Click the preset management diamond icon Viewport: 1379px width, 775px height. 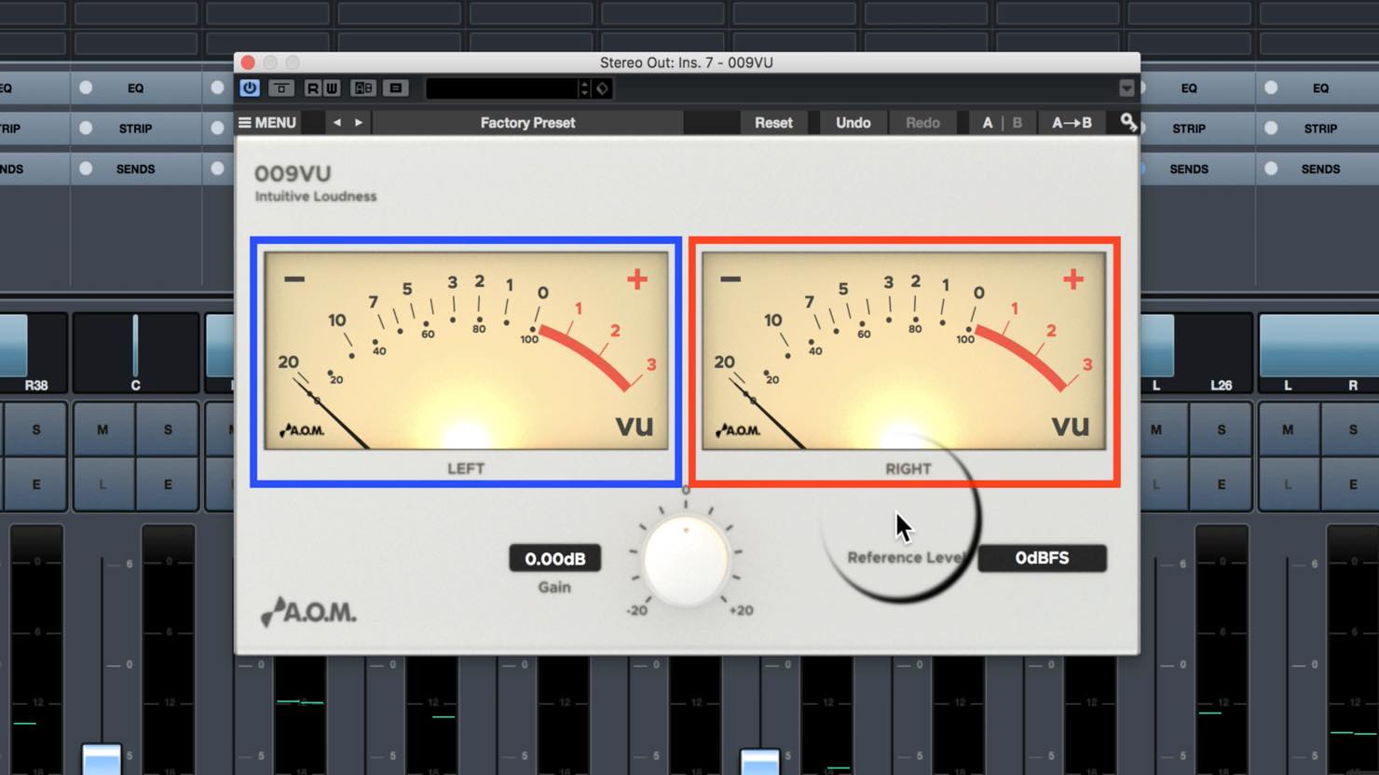[x=602, y=88]
